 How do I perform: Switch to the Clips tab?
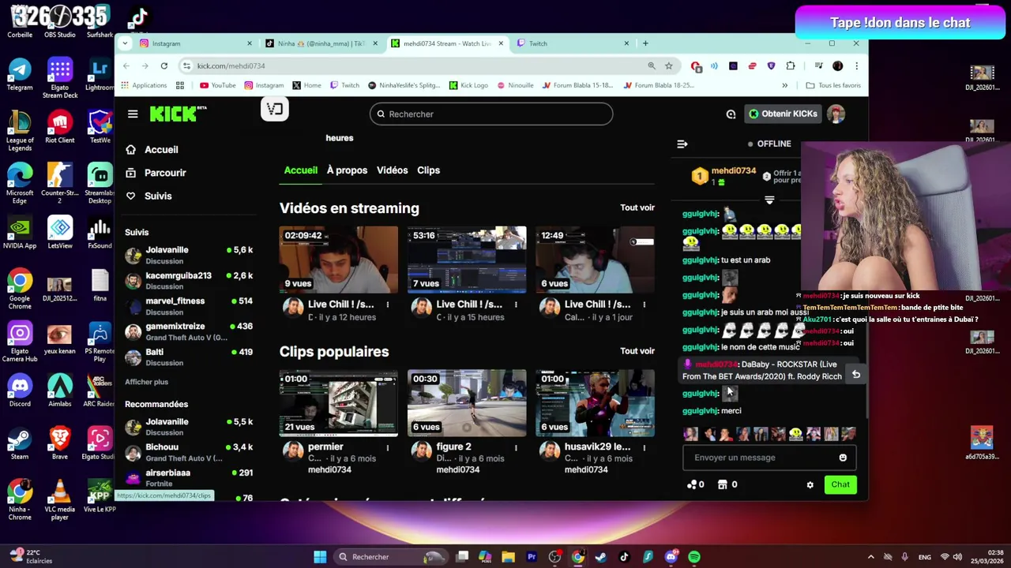coord(428,170)
